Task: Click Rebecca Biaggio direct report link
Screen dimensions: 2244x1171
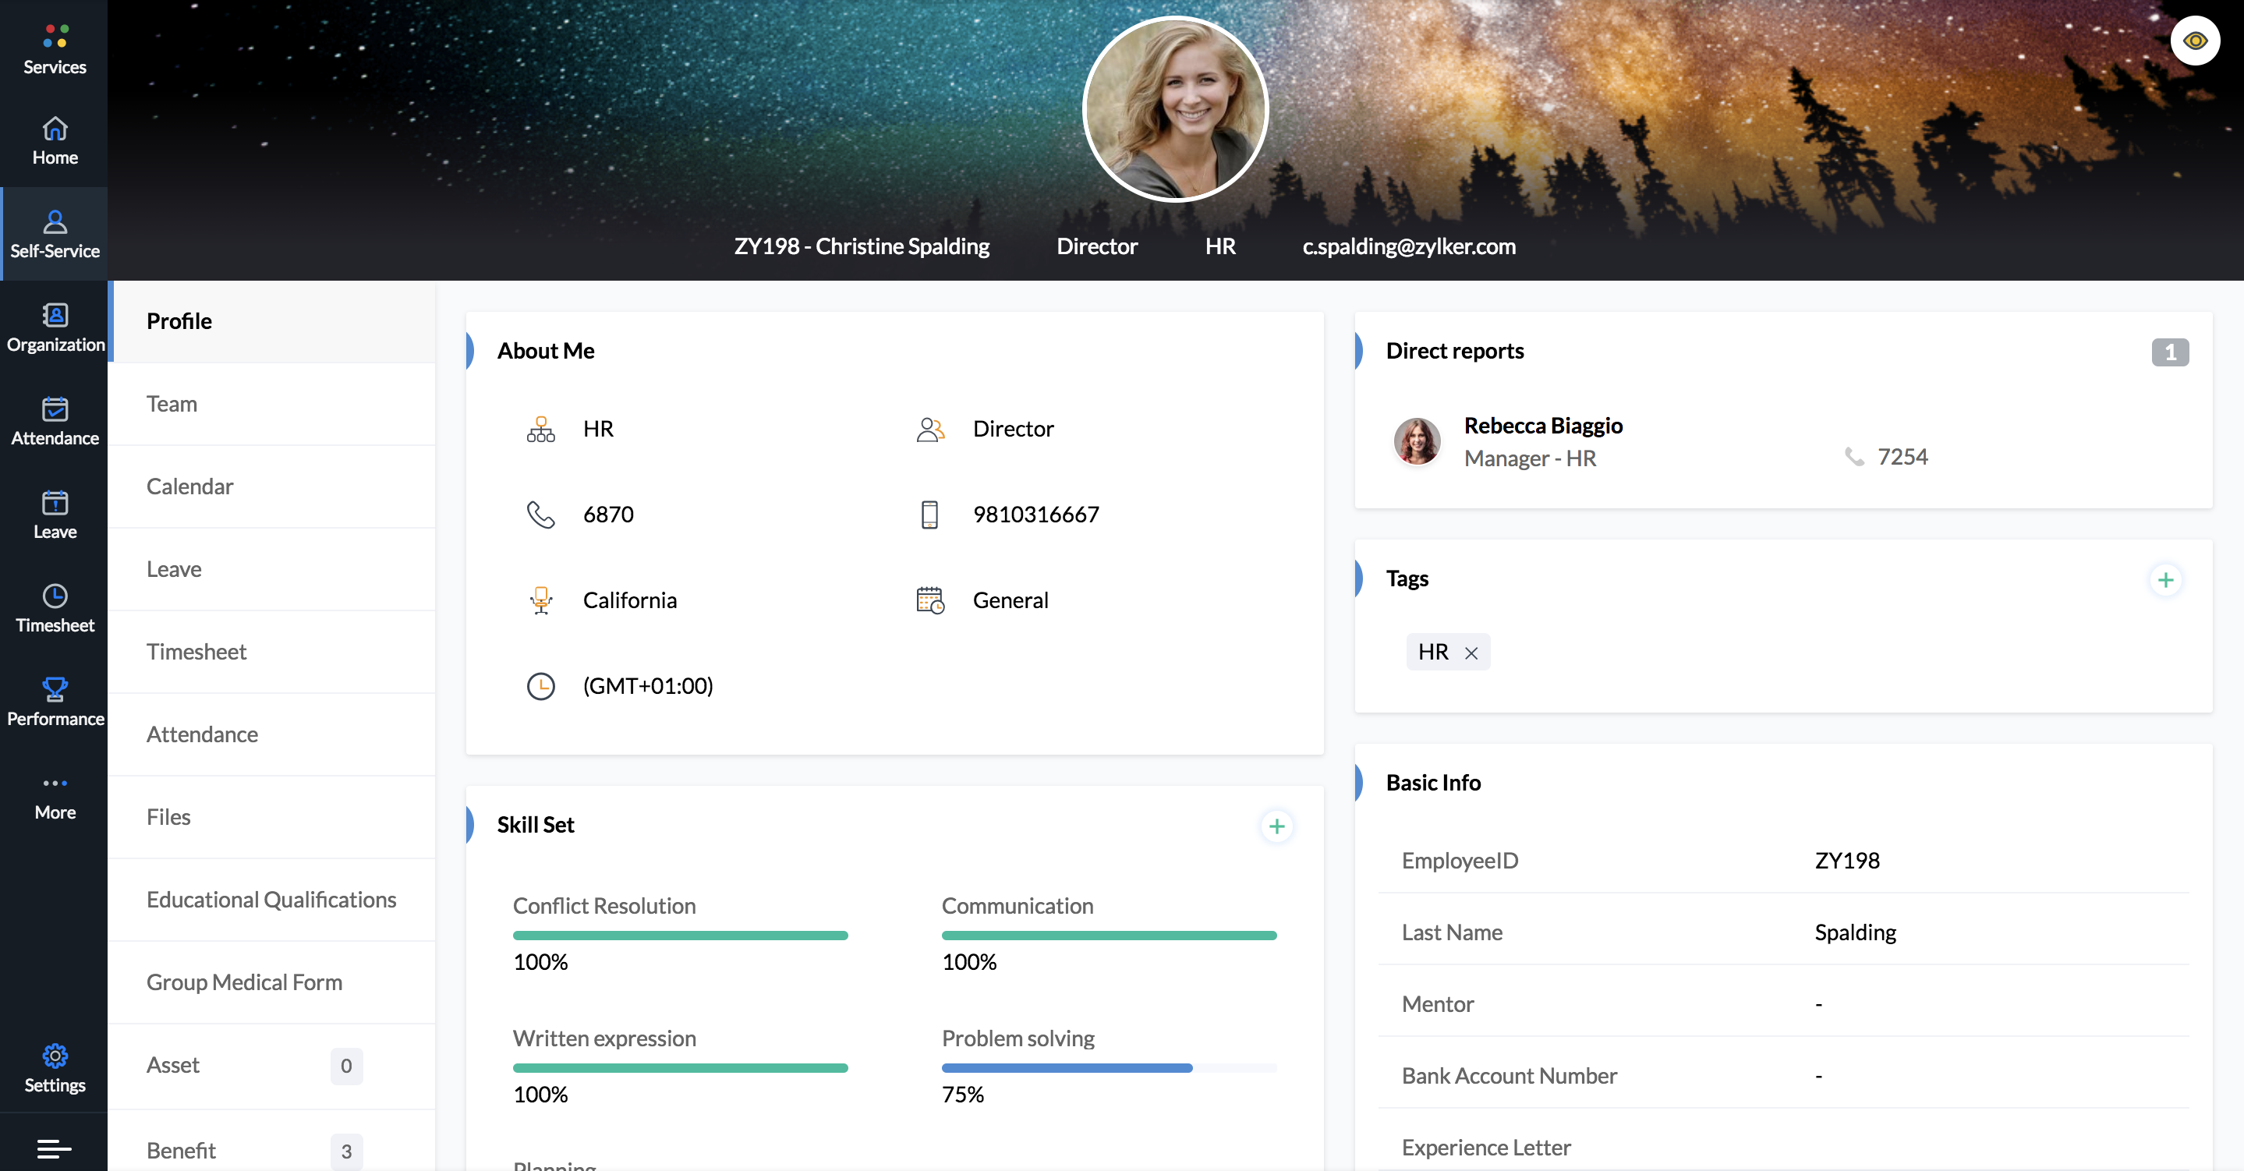Action: [x=1544, y=424]
